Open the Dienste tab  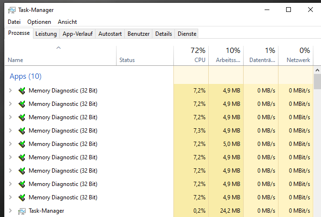pos(187,34)
